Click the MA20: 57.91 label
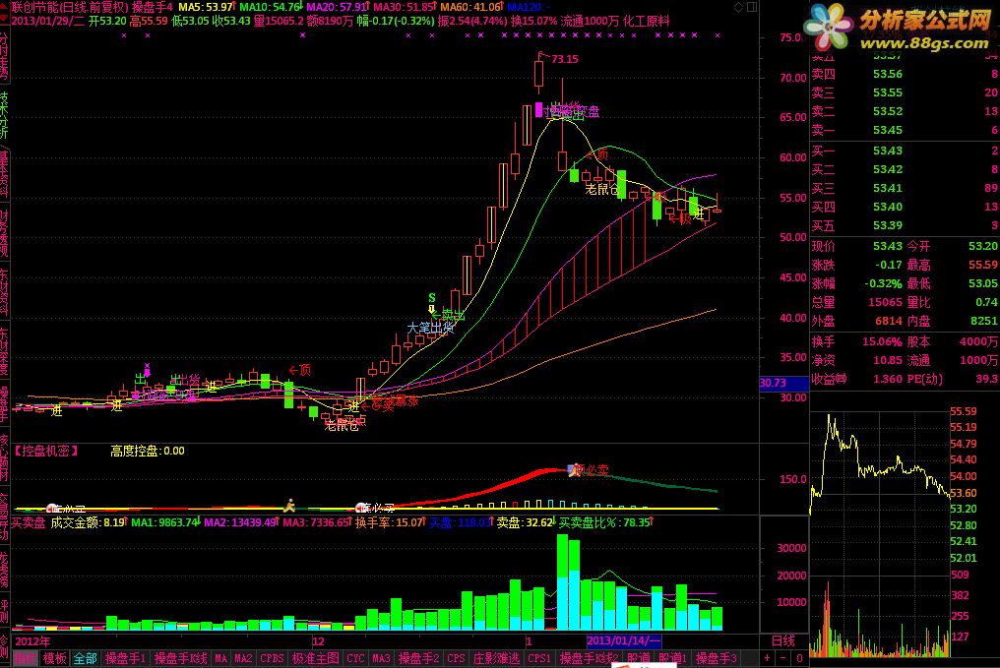The height and width of the screenshot is (668, 1000). tap(336, 7)
